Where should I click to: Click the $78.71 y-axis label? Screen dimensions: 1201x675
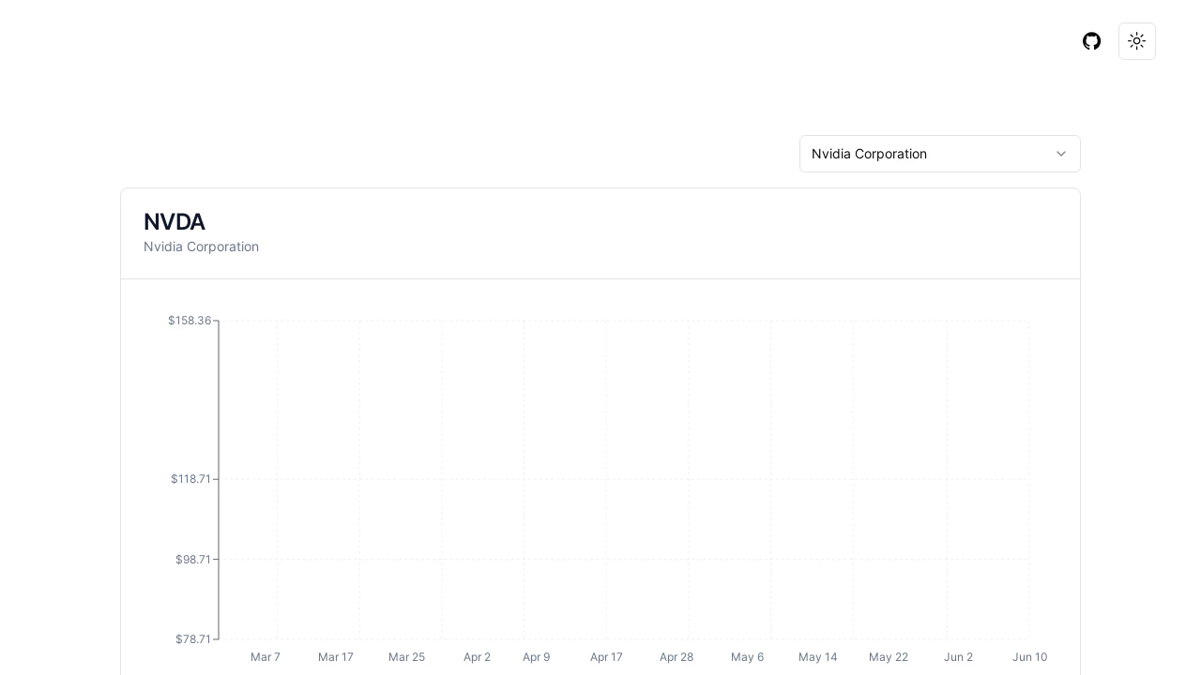coord(193,639)
